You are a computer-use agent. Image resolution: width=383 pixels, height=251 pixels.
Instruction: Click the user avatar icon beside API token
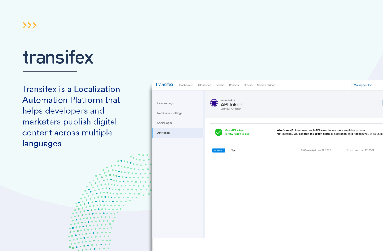click(214, 103)
